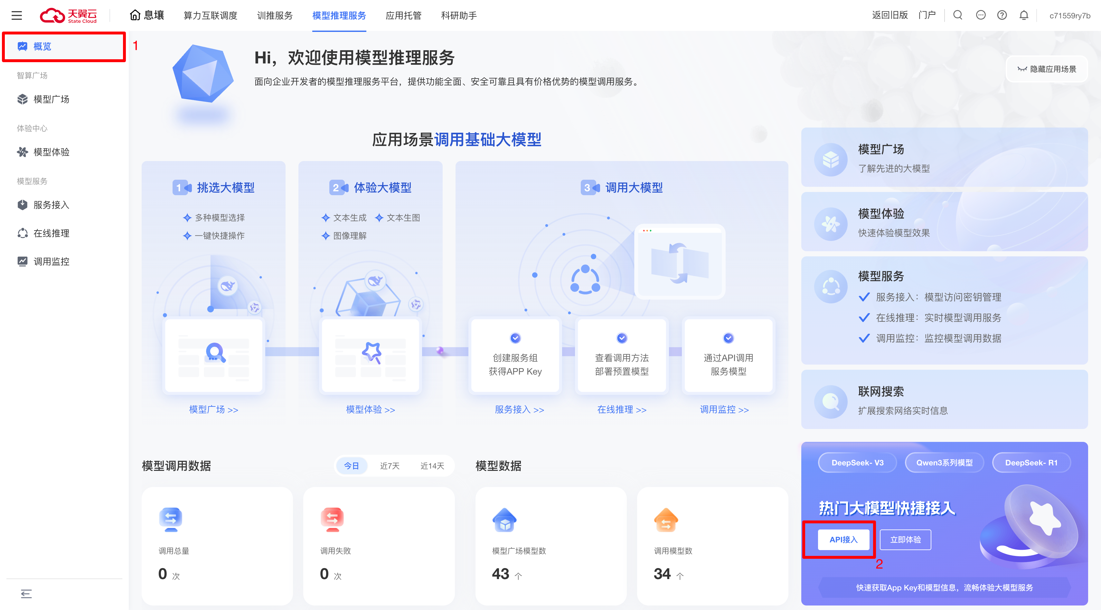Screen dimensions: 1101x610
Task: Follow the 模型广场 >> link
Action: click(213, 410)
